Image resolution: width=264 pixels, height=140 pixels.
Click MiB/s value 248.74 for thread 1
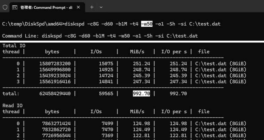coord(141,70)
